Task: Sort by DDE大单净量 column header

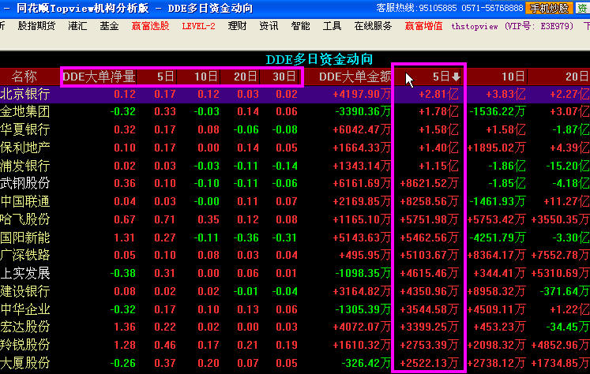Action: coord(99,77)
